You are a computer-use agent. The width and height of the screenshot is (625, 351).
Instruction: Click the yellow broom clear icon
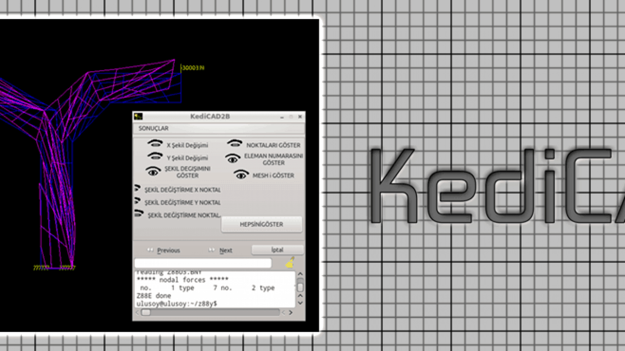click(290, 263)
